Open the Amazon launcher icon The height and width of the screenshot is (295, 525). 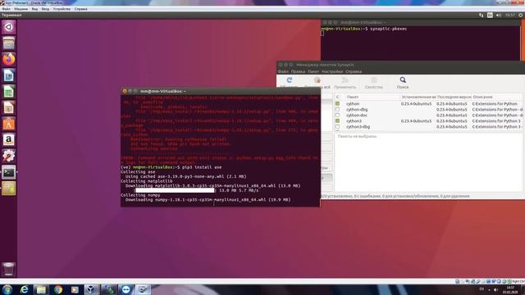coord(9,140)
